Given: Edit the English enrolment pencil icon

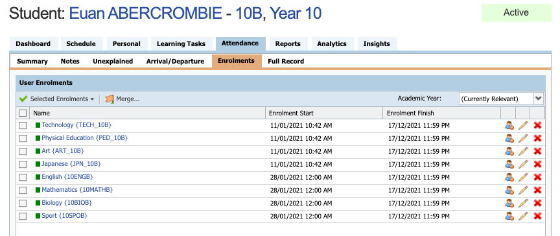Looking at the screenshot, I should pos(523,177).
